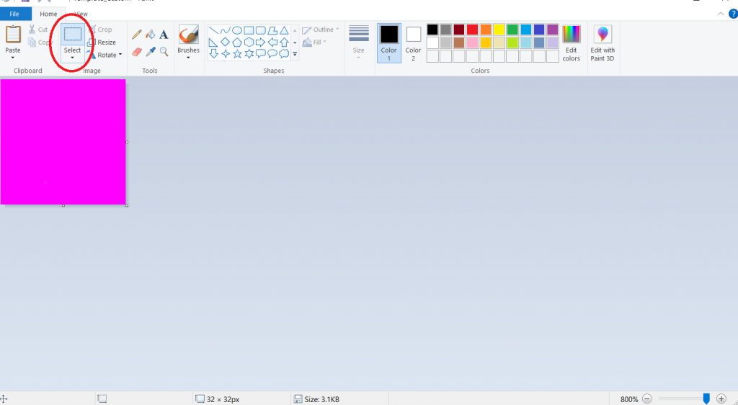Switch to the View tab
This screenshot has width=738, height=405.
[x=81, y=14]
